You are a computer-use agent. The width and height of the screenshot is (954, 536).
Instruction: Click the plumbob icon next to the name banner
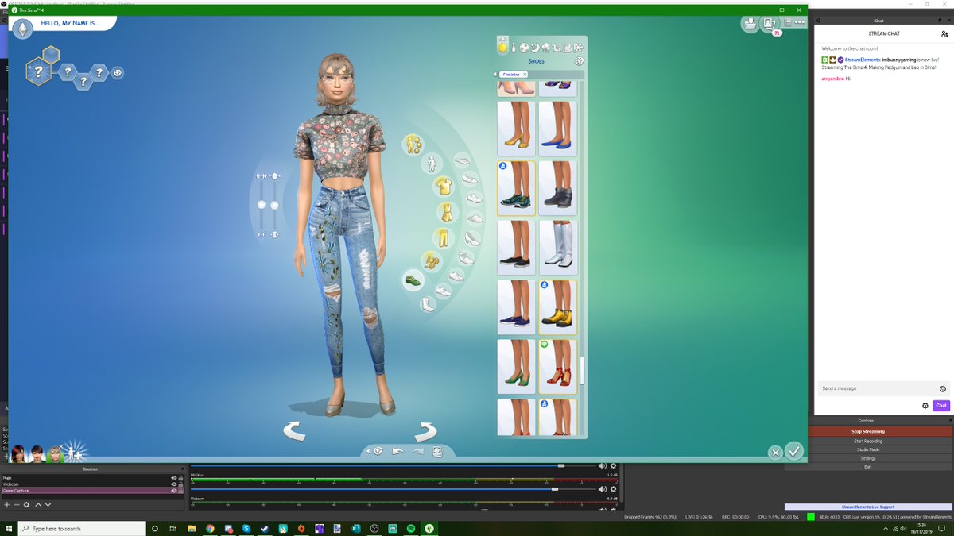coord(22,29)
